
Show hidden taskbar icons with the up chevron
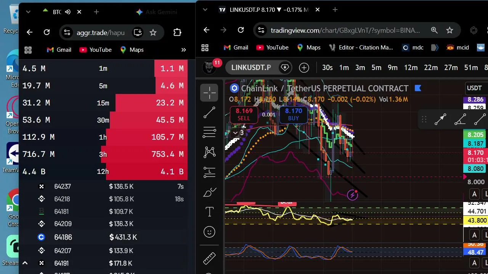25,263
